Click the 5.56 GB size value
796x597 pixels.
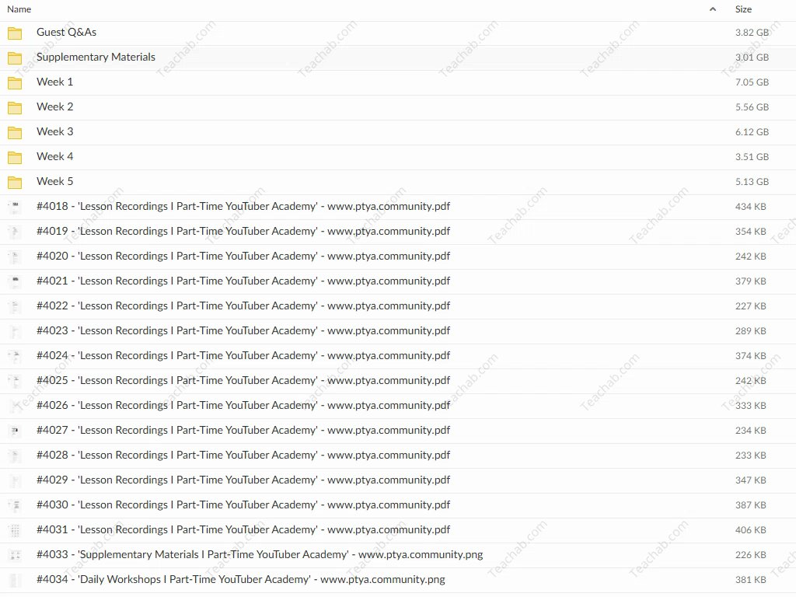[752, 107]
